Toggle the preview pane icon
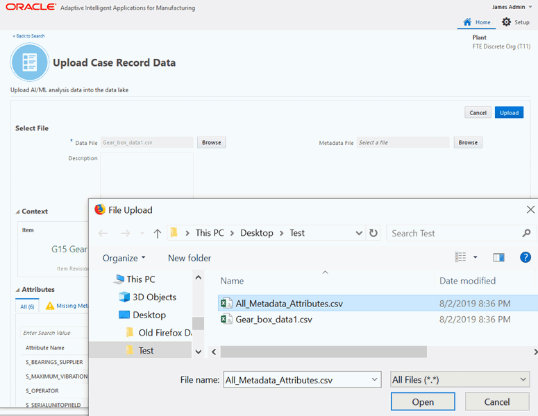 498,257
